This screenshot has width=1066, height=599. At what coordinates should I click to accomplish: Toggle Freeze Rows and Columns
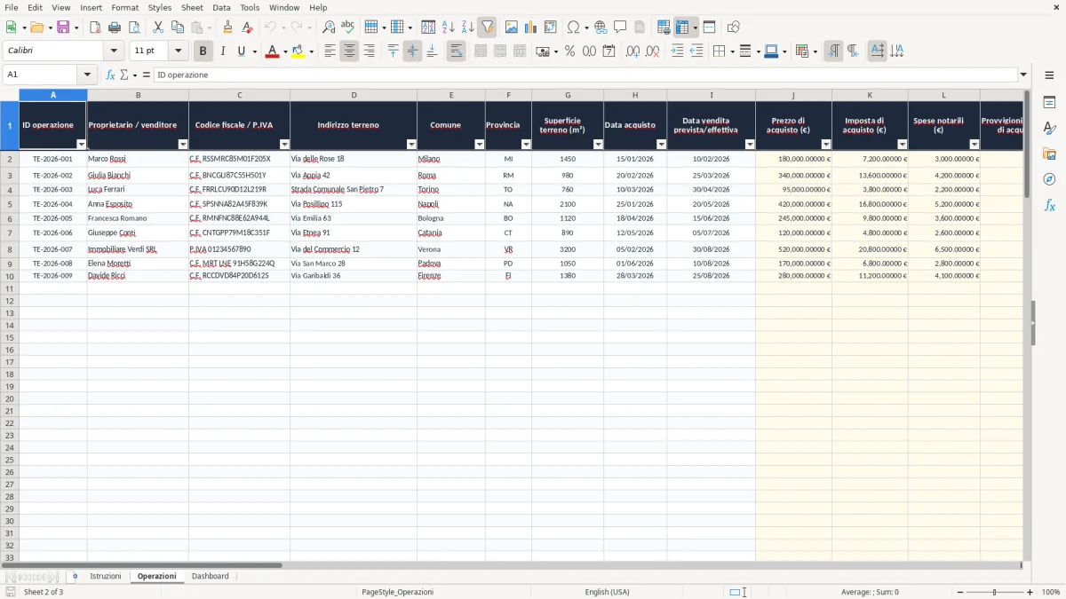tap(682, 28)
